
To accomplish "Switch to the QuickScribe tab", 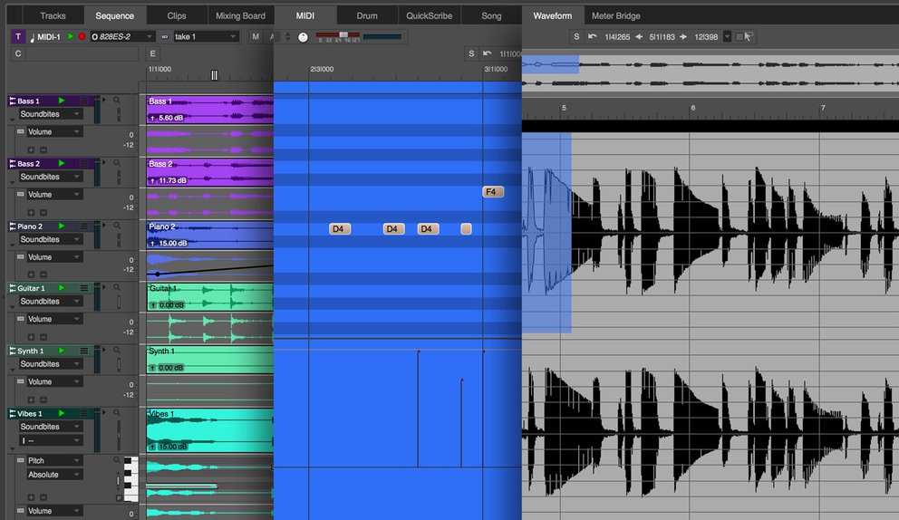I will pyautogui.click(x=430, y=15).
